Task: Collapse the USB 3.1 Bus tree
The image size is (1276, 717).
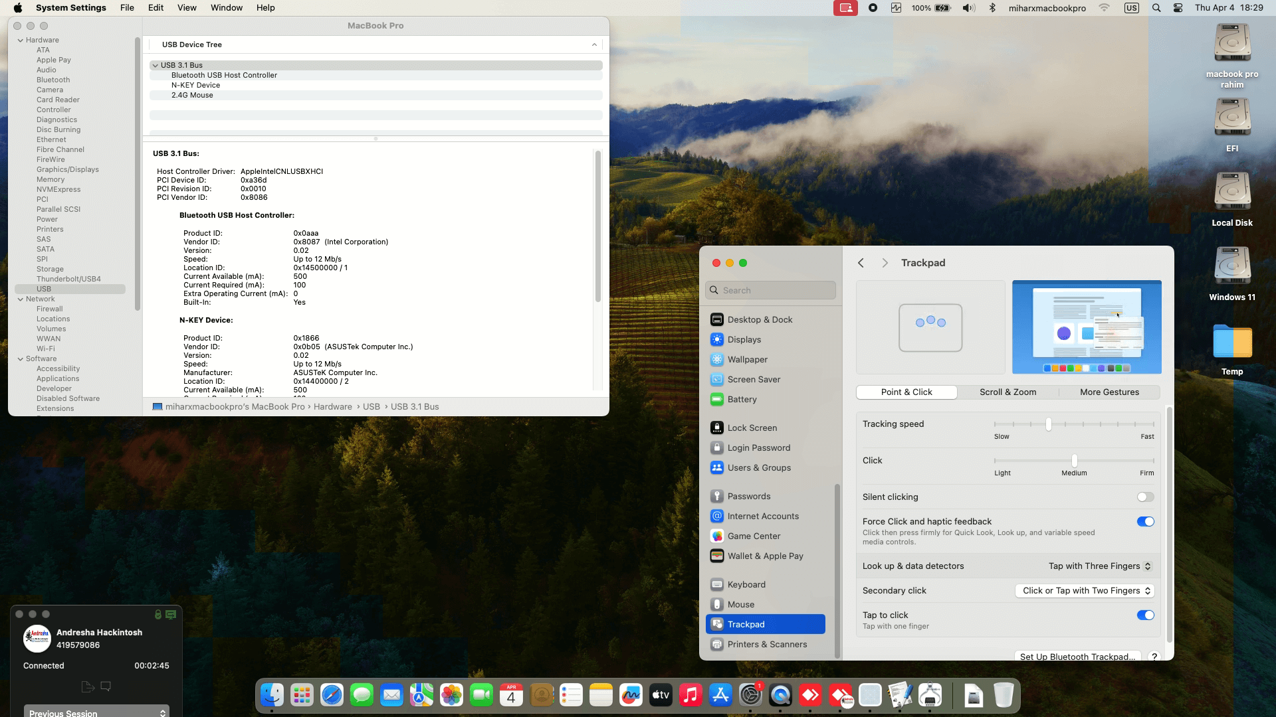Action: tap(155, 65)
